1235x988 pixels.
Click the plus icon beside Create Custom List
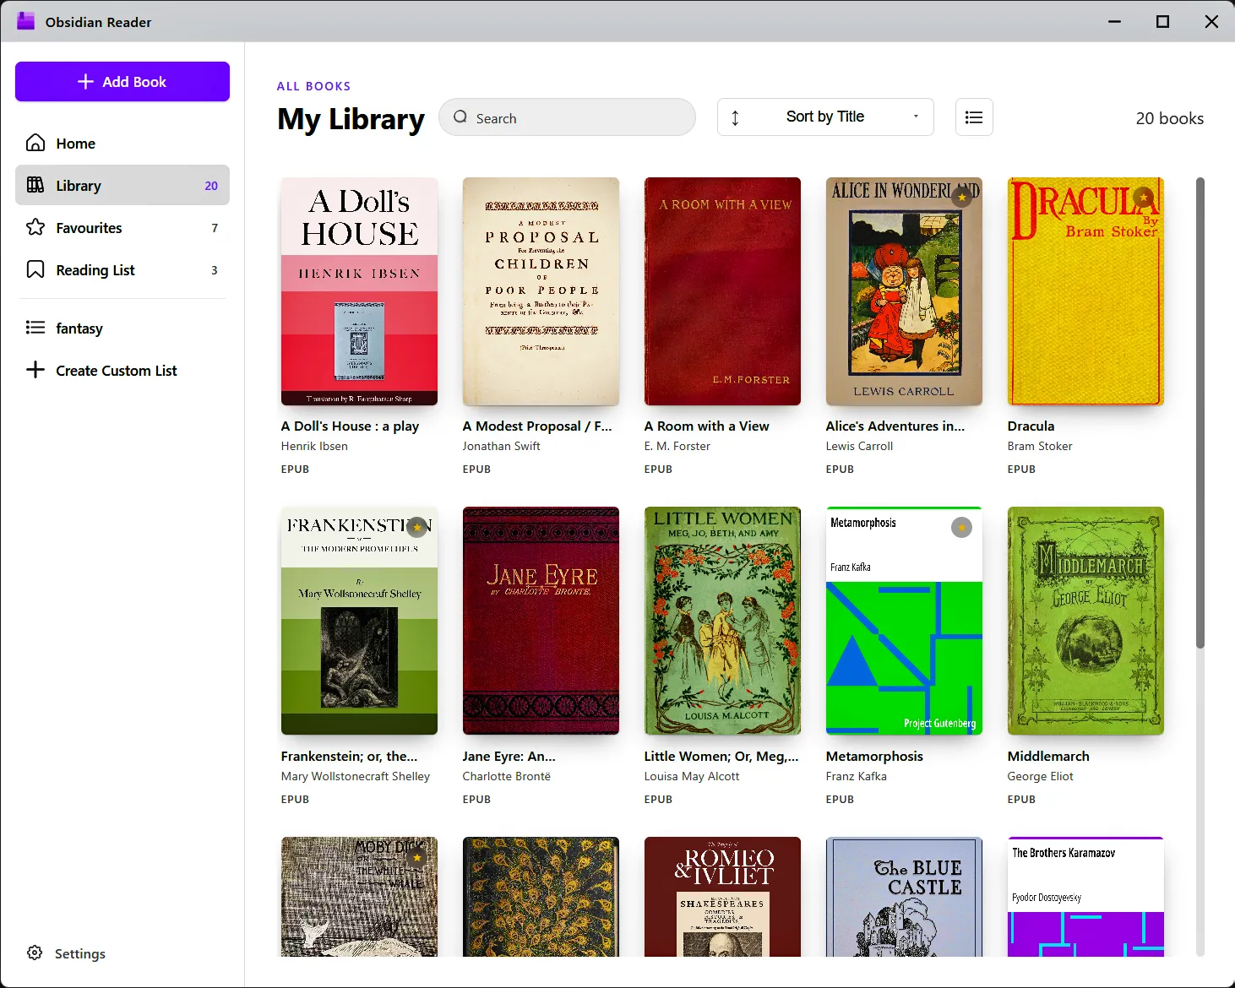click(x=35, y=370)
